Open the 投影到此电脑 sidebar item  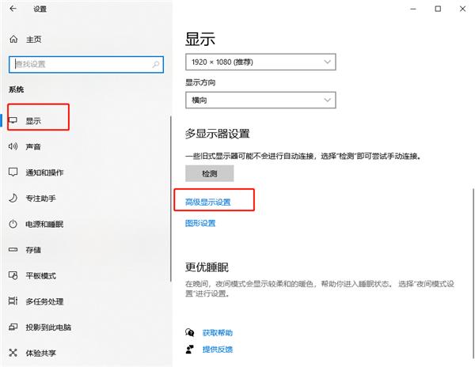(x=86, y=327)
